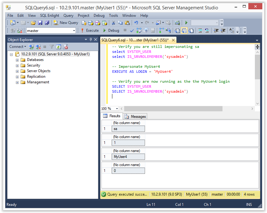Click Disconnect icon in Object Explorer
The image size is (267, 213).
click(38, 47)
